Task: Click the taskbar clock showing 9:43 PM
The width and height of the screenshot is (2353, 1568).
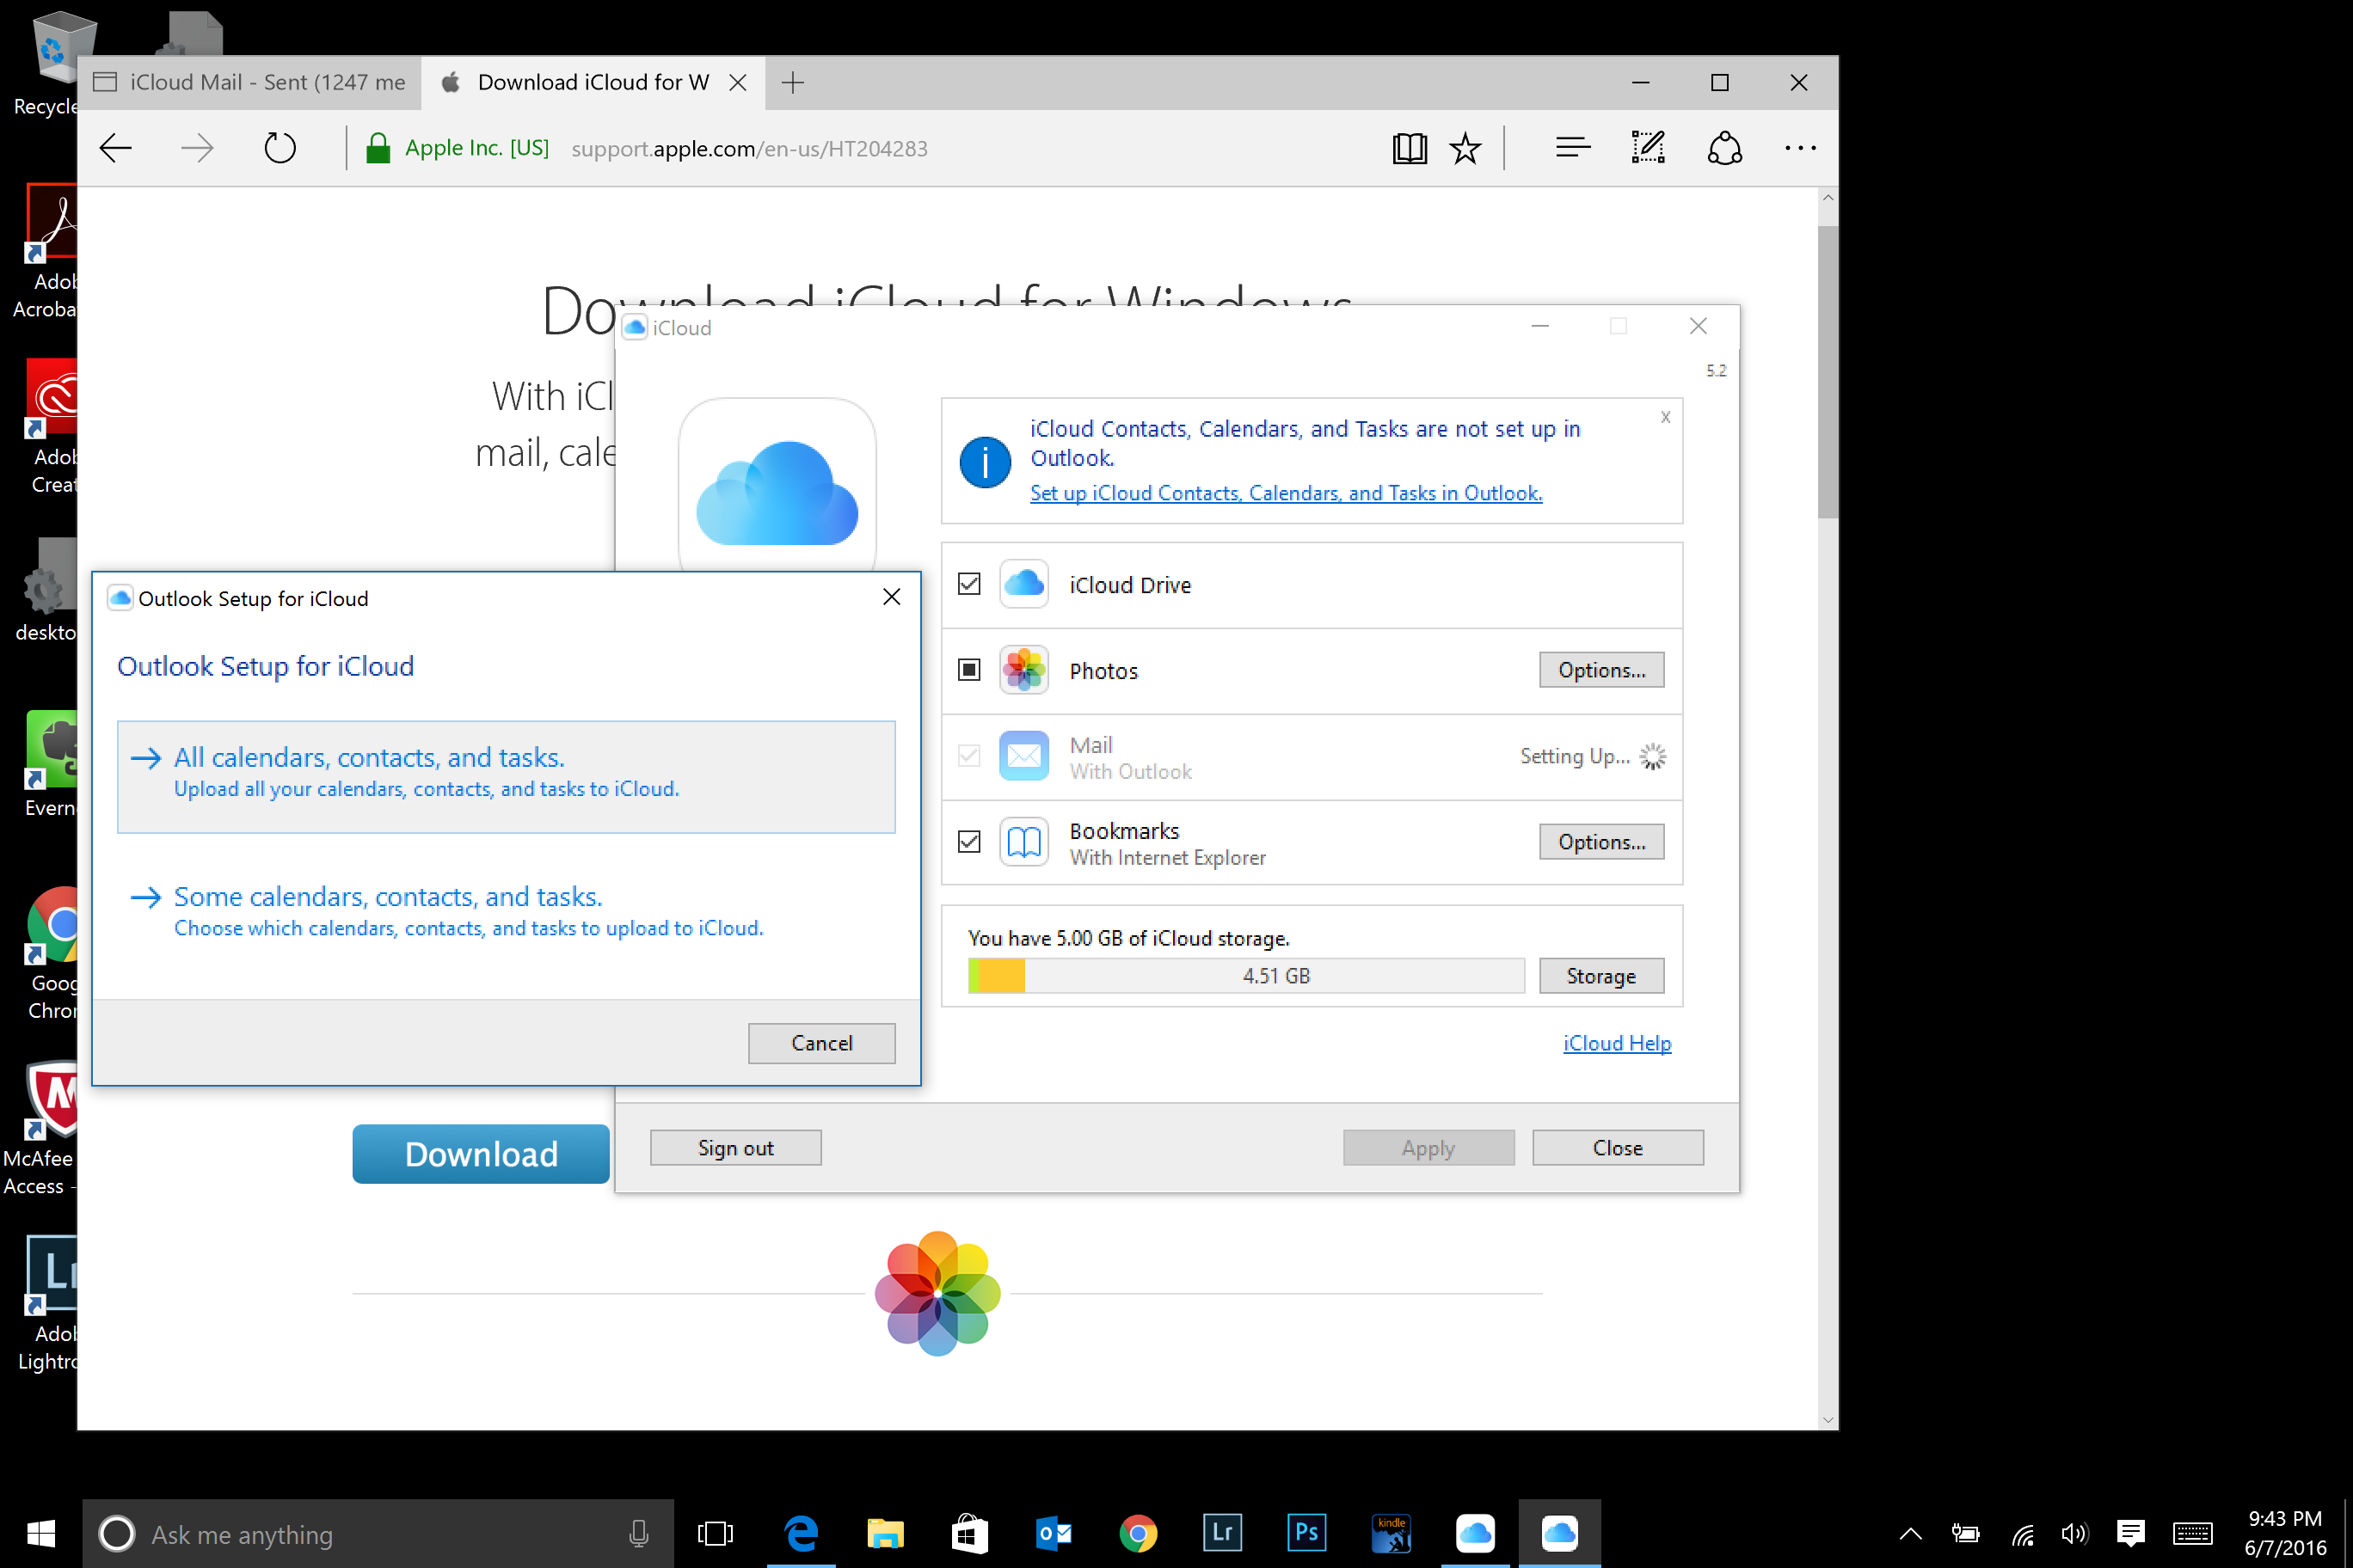Action: [x=2285, y=1533]
